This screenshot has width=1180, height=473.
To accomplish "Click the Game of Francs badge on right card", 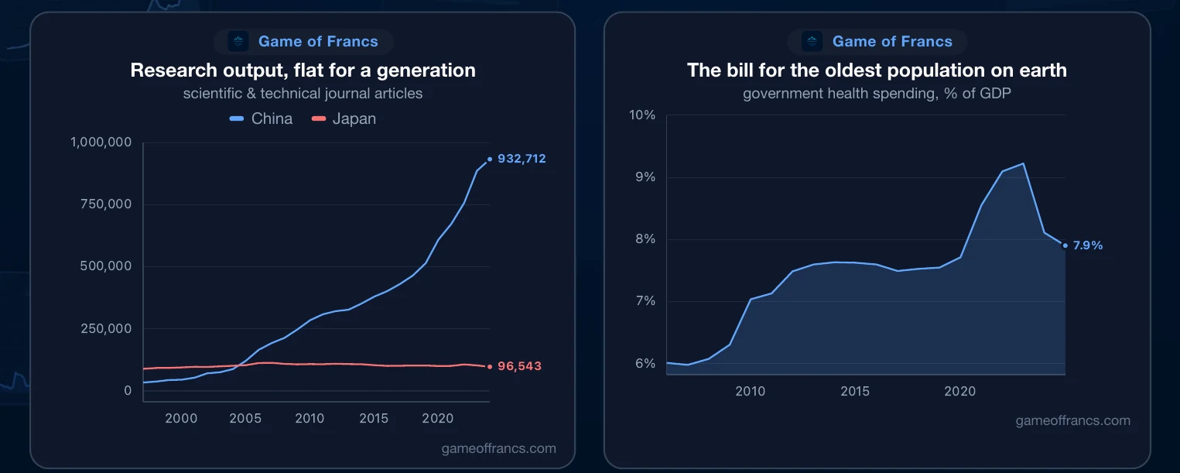I will point(877,41).
